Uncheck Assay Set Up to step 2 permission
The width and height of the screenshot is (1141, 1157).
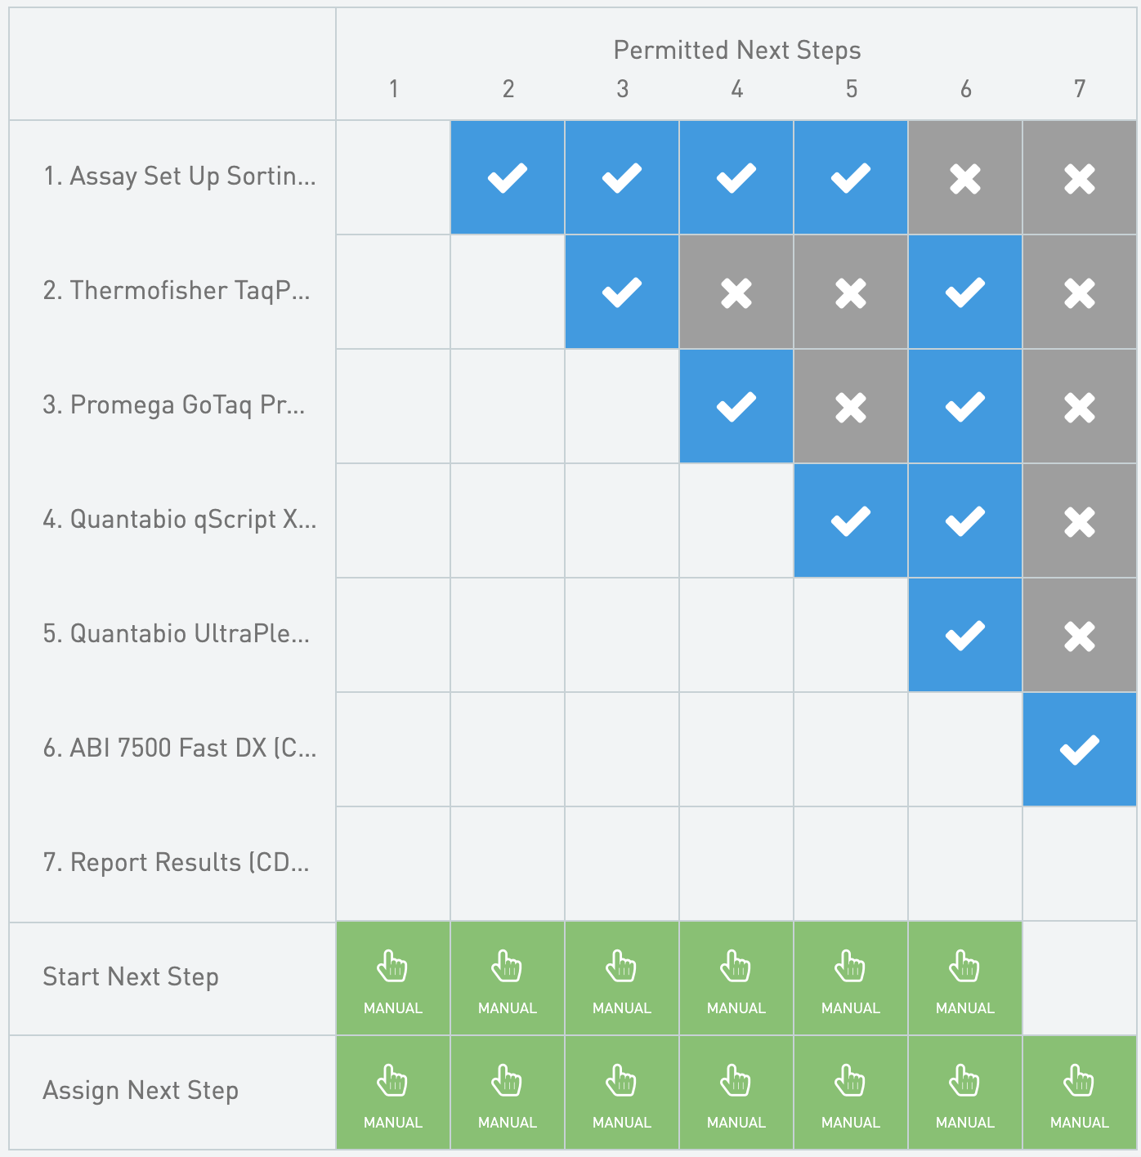[x=508, y=177]
